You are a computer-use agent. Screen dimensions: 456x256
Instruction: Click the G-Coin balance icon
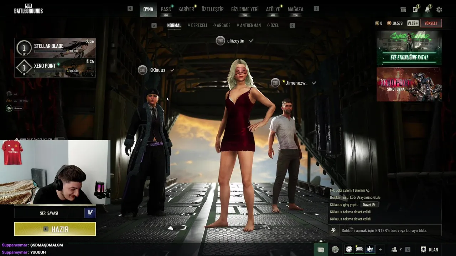(x=377, y=23)
